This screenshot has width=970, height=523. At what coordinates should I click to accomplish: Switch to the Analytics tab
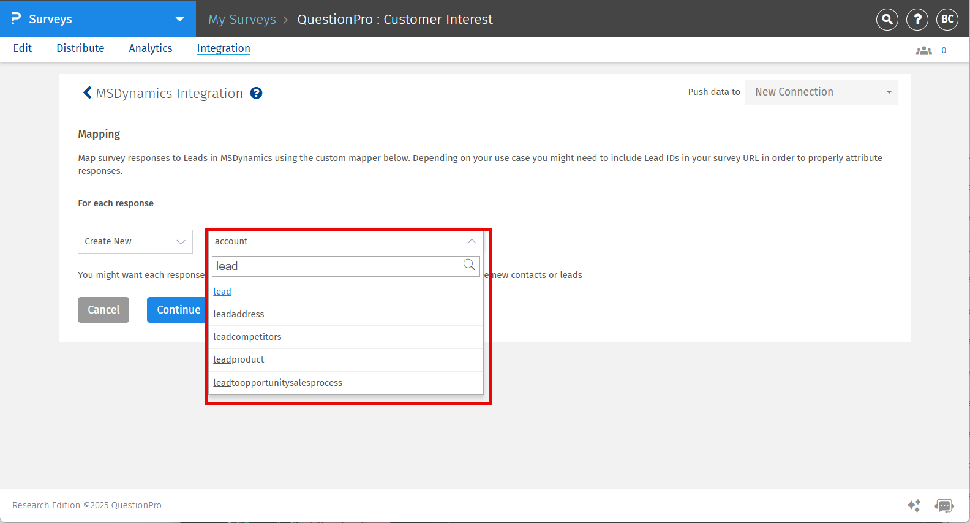[x=150, y=48]
